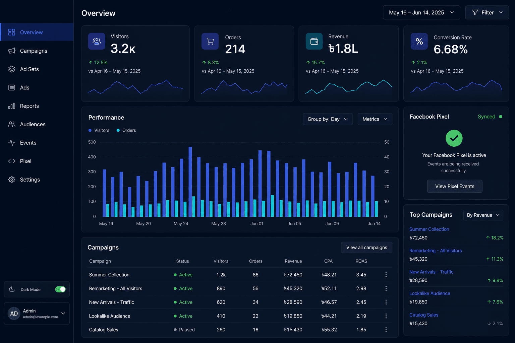Go to the Overview menu item
515x343 pixels.
[37, 32]
